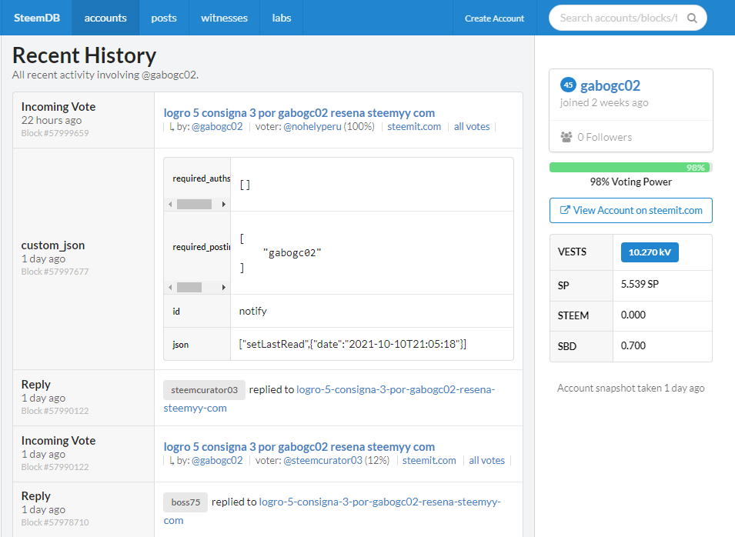Open post link boss75 replied to
Image resolution: width=735 pixels, height=537 pixels.
click(x=332, y=512)
